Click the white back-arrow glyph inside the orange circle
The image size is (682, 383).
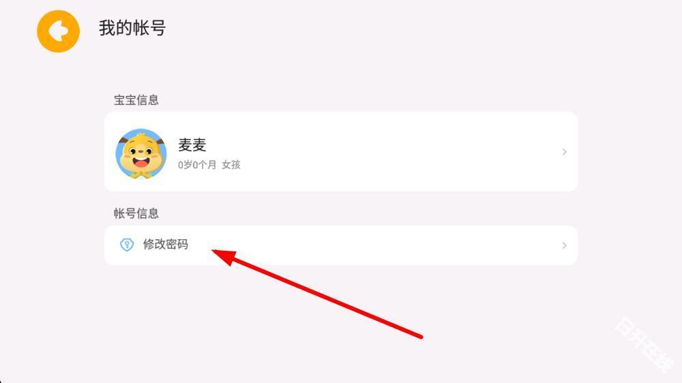point(58,31)
